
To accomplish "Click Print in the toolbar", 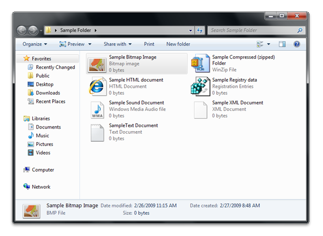I will (x=149, y=44).
